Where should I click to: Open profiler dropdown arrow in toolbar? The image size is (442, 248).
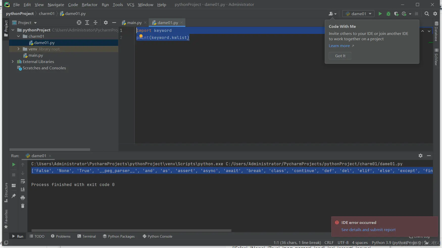coord(410,14)
